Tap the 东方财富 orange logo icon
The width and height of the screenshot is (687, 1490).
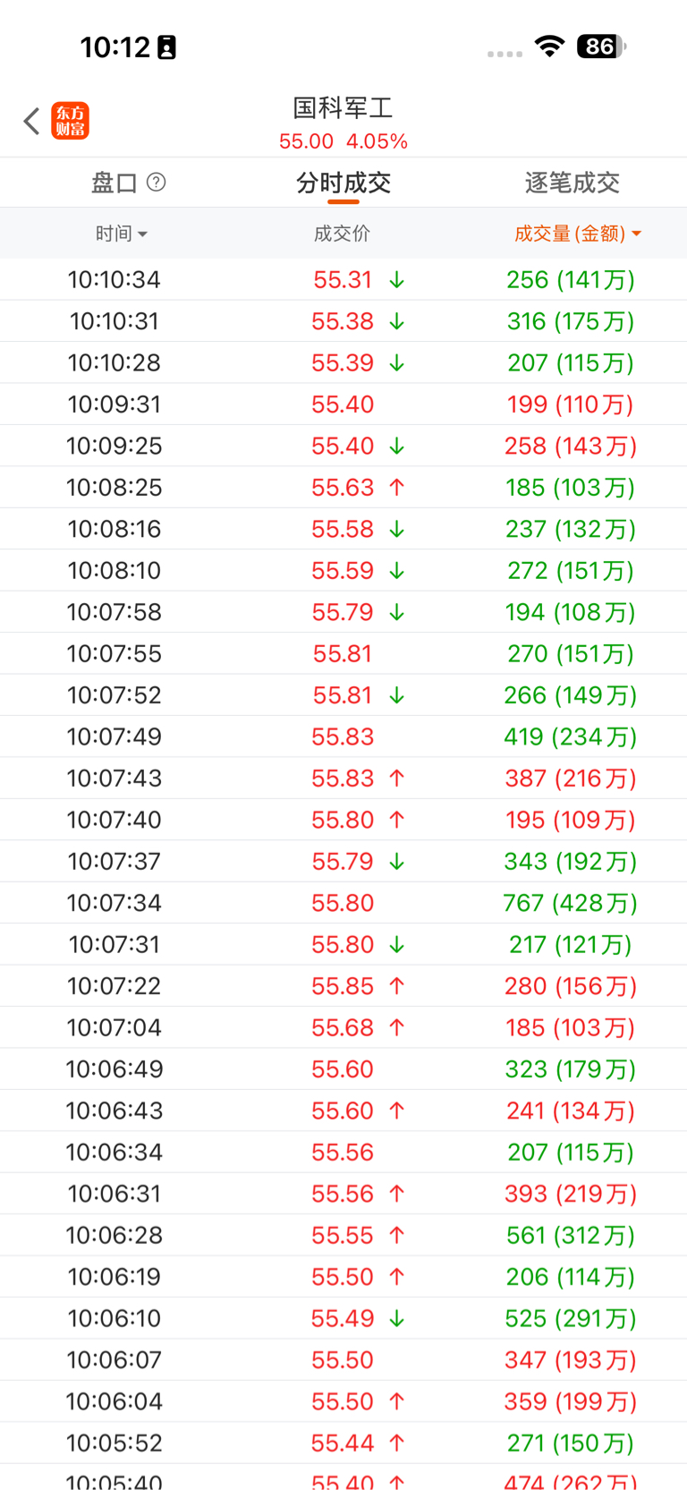(71, 121)
